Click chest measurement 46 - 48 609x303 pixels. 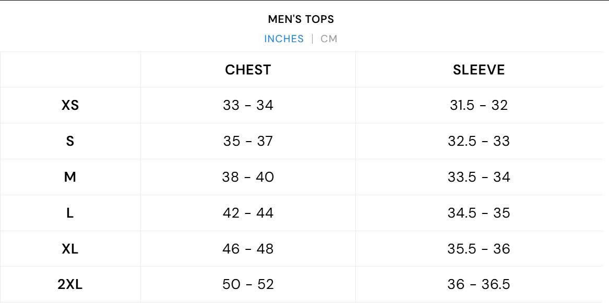pos(248,249)
